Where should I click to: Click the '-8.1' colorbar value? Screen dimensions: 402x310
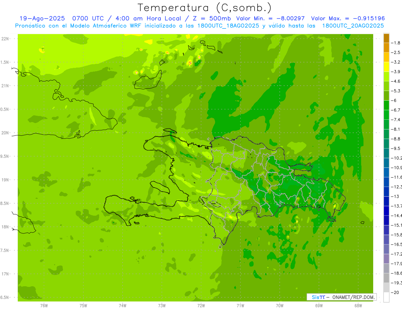pyautogui.click(x=396, y=129)
